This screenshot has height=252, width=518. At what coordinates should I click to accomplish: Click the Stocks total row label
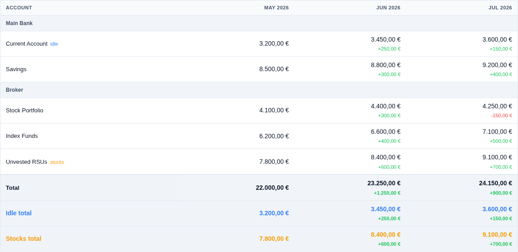(23, 239)
